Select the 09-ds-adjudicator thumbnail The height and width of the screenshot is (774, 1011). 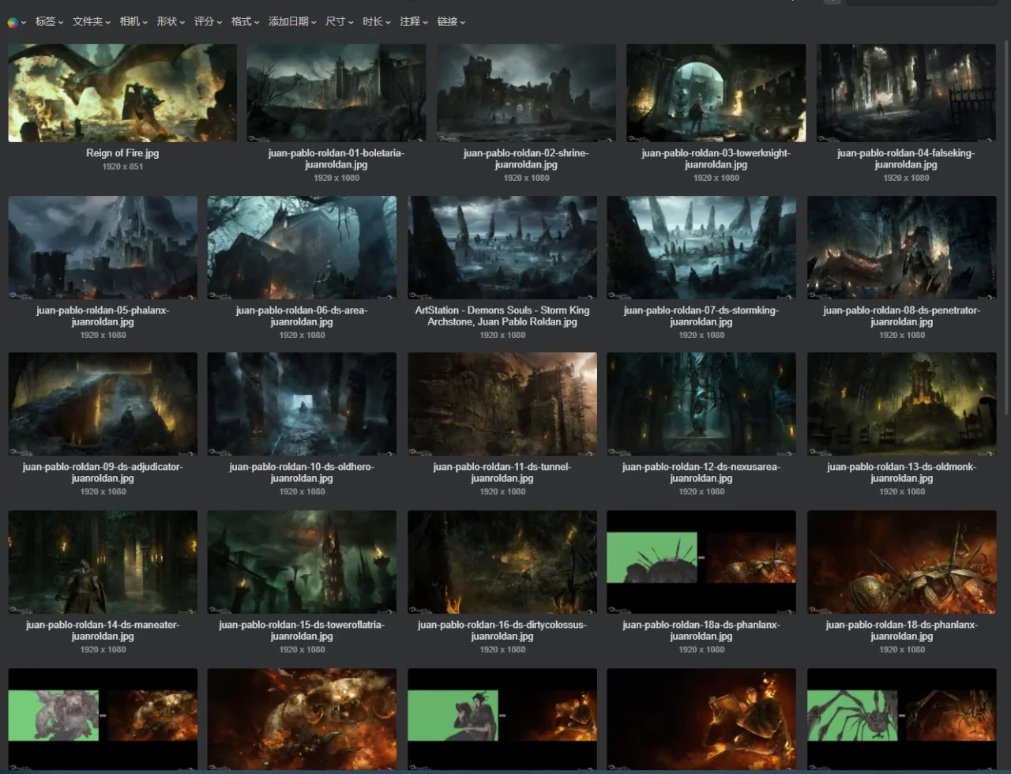[103, 404]
